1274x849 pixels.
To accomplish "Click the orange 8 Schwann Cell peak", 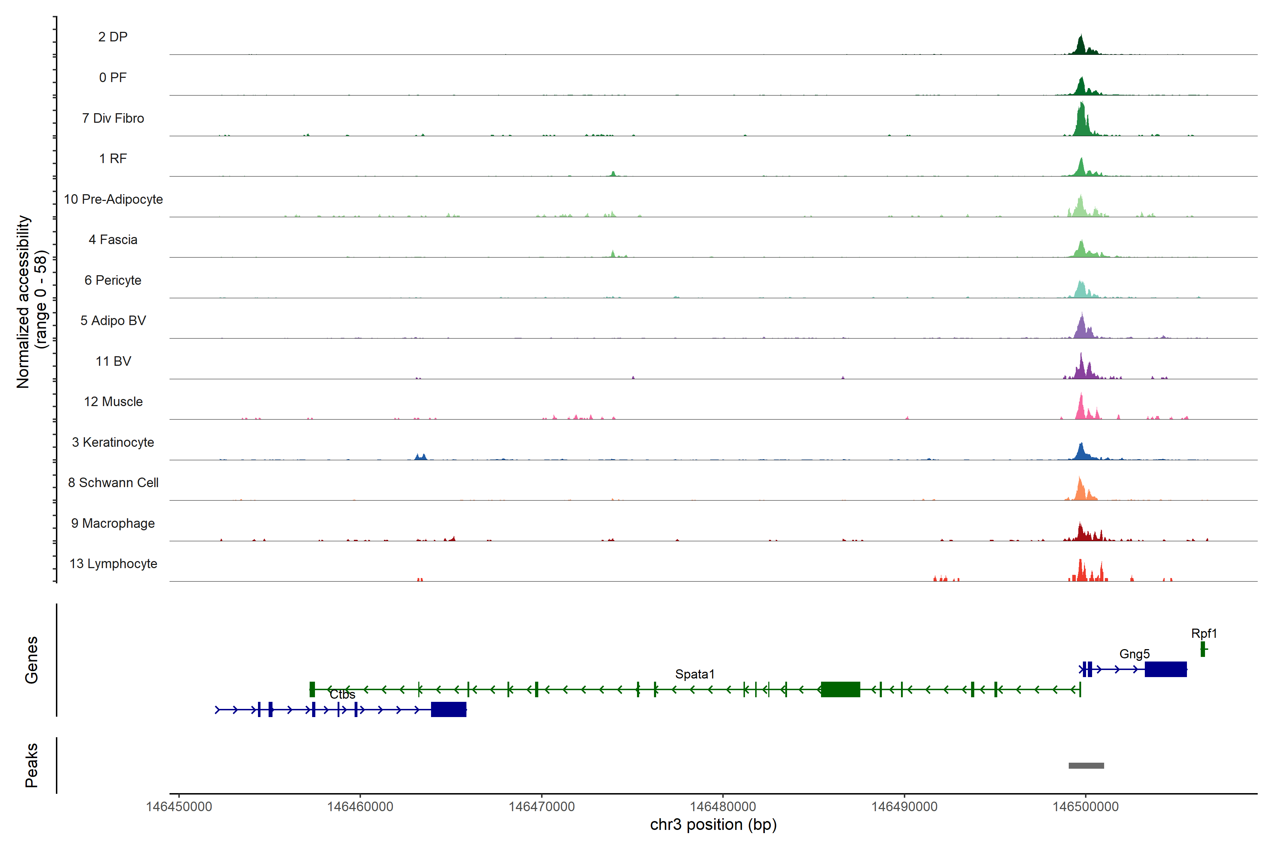I will [1080, 491].
